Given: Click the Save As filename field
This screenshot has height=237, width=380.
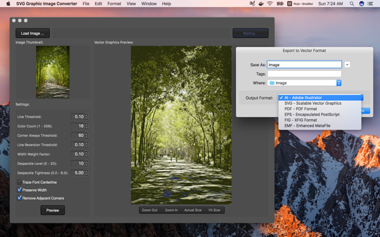Looking at the screenshot, I should click(304, 65).
